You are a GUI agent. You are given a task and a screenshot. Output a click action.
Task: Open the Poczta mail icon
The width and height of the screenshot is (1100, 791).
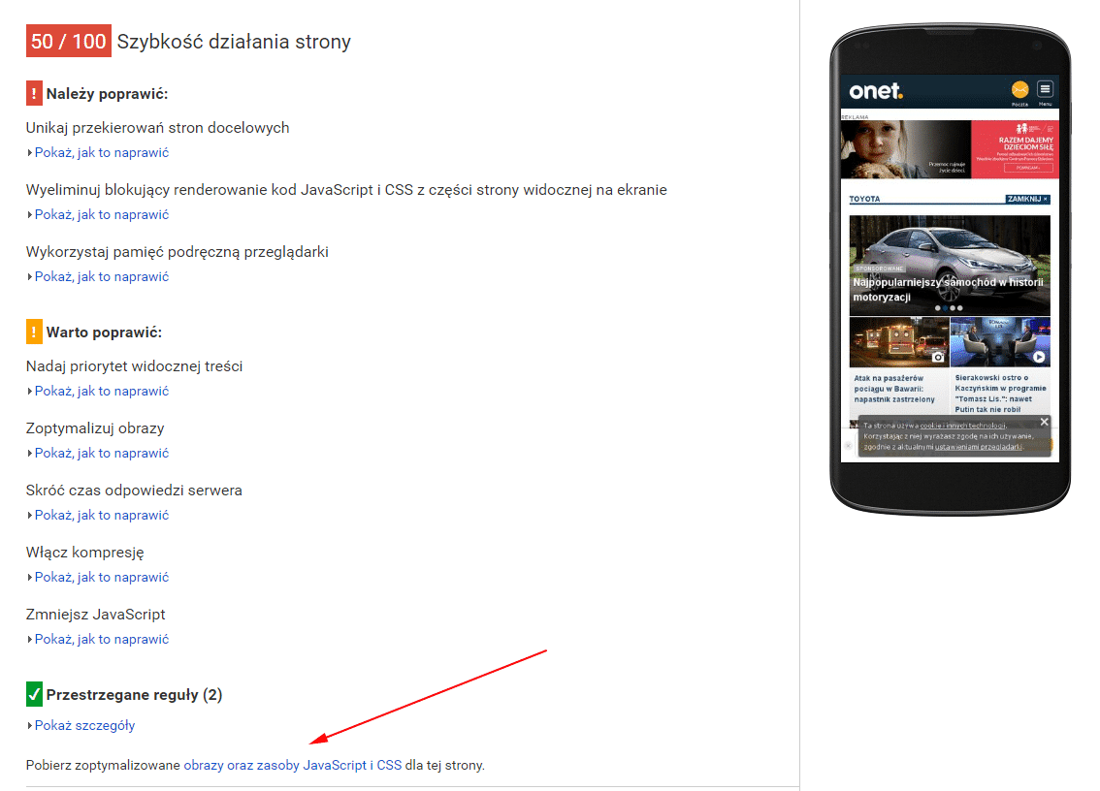pyautogui.click(x=1019, y=90)
